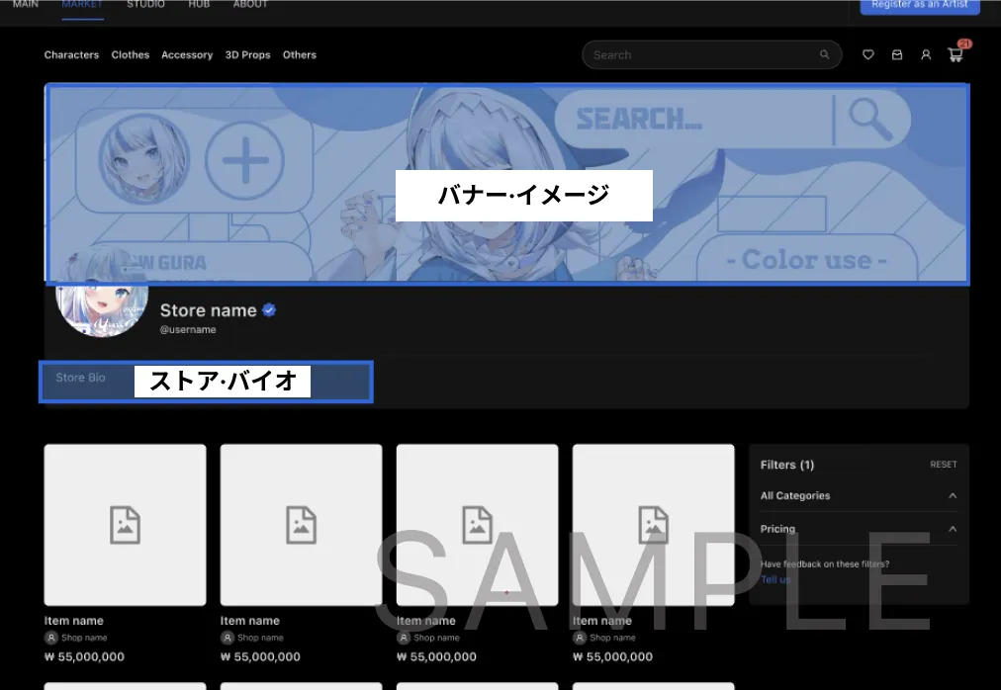Click inside the Search input field

pos(712,55)
